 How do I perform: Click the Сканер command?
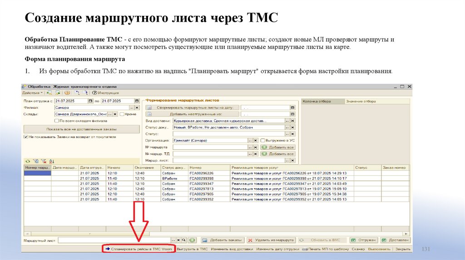pos(358,249)
